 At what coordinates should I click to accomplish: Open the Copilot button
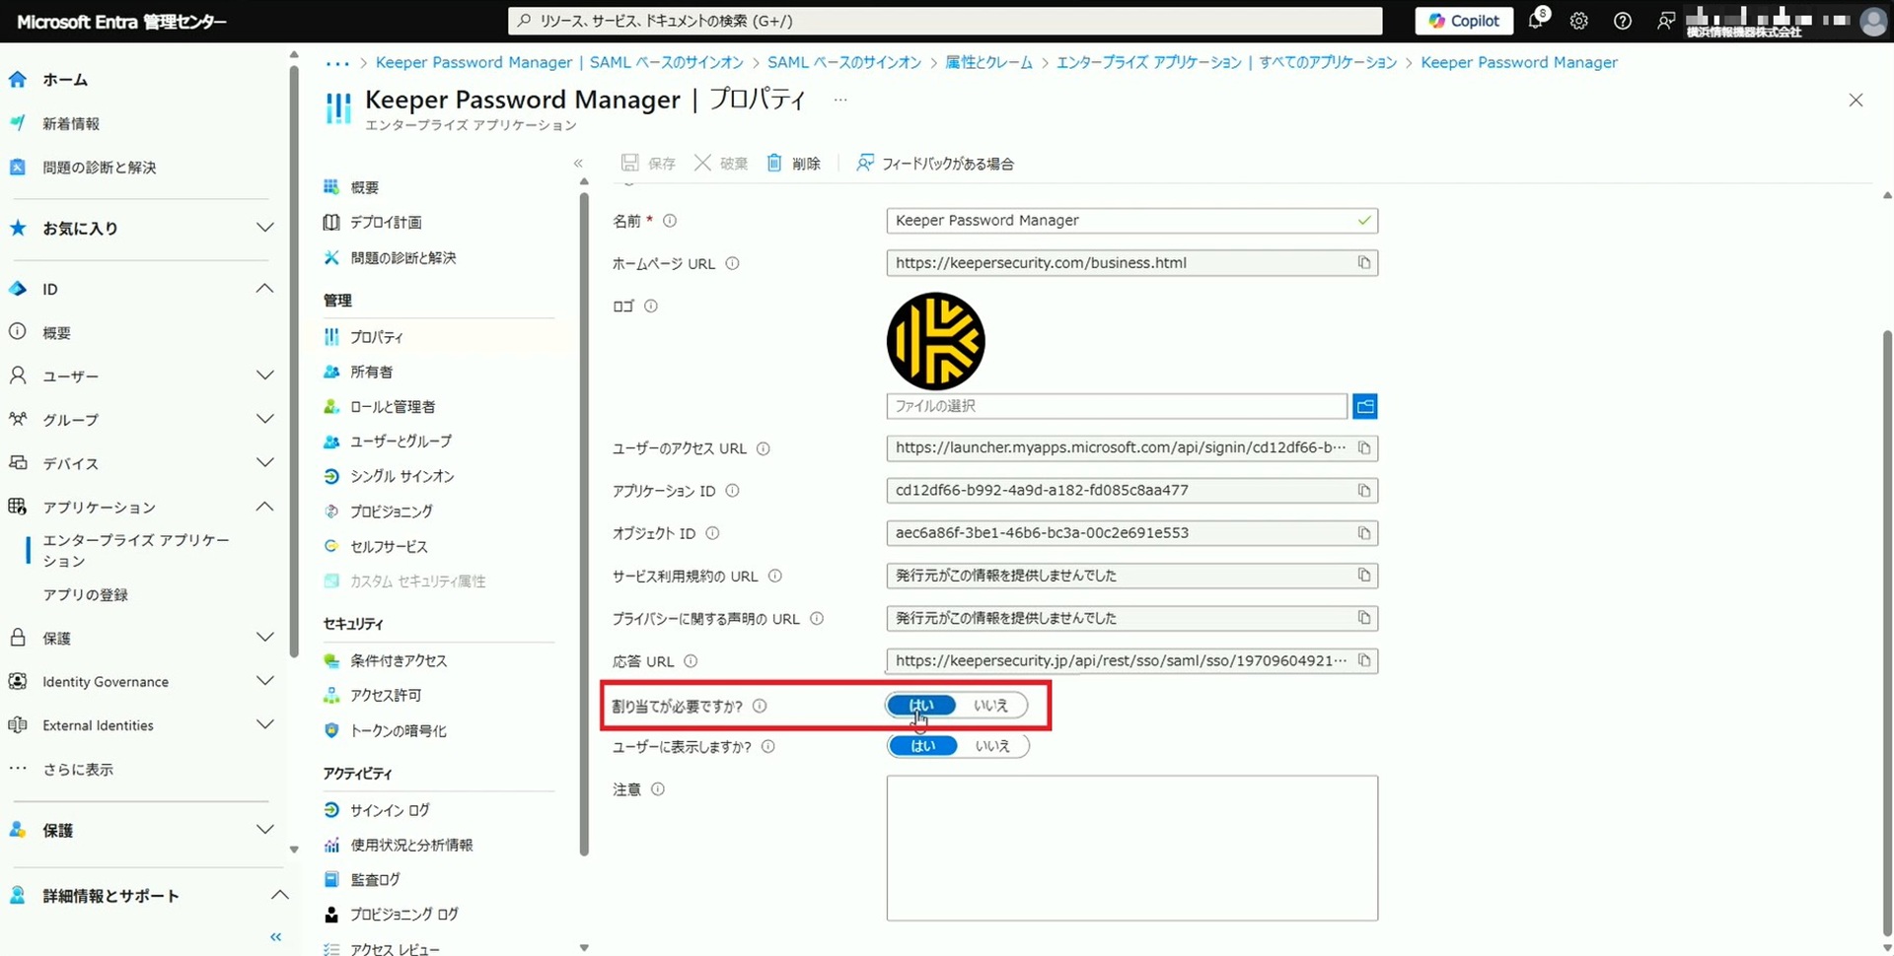pyautogui.click(x=1463, y=21)
